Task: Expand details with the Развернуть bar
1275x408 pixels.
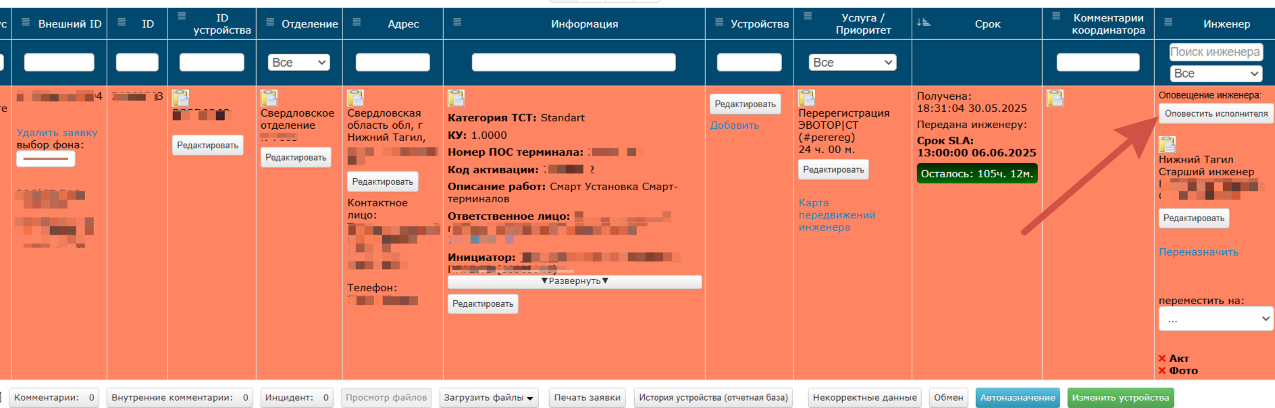Action: click(574, 281)
